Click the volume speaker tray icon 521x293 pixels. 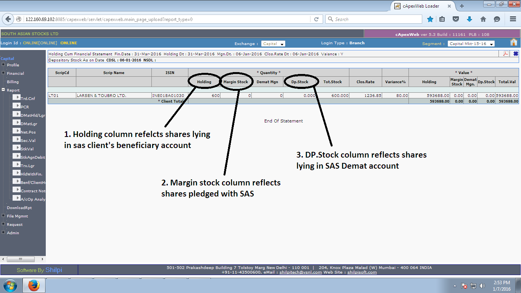tap(482, 286)
